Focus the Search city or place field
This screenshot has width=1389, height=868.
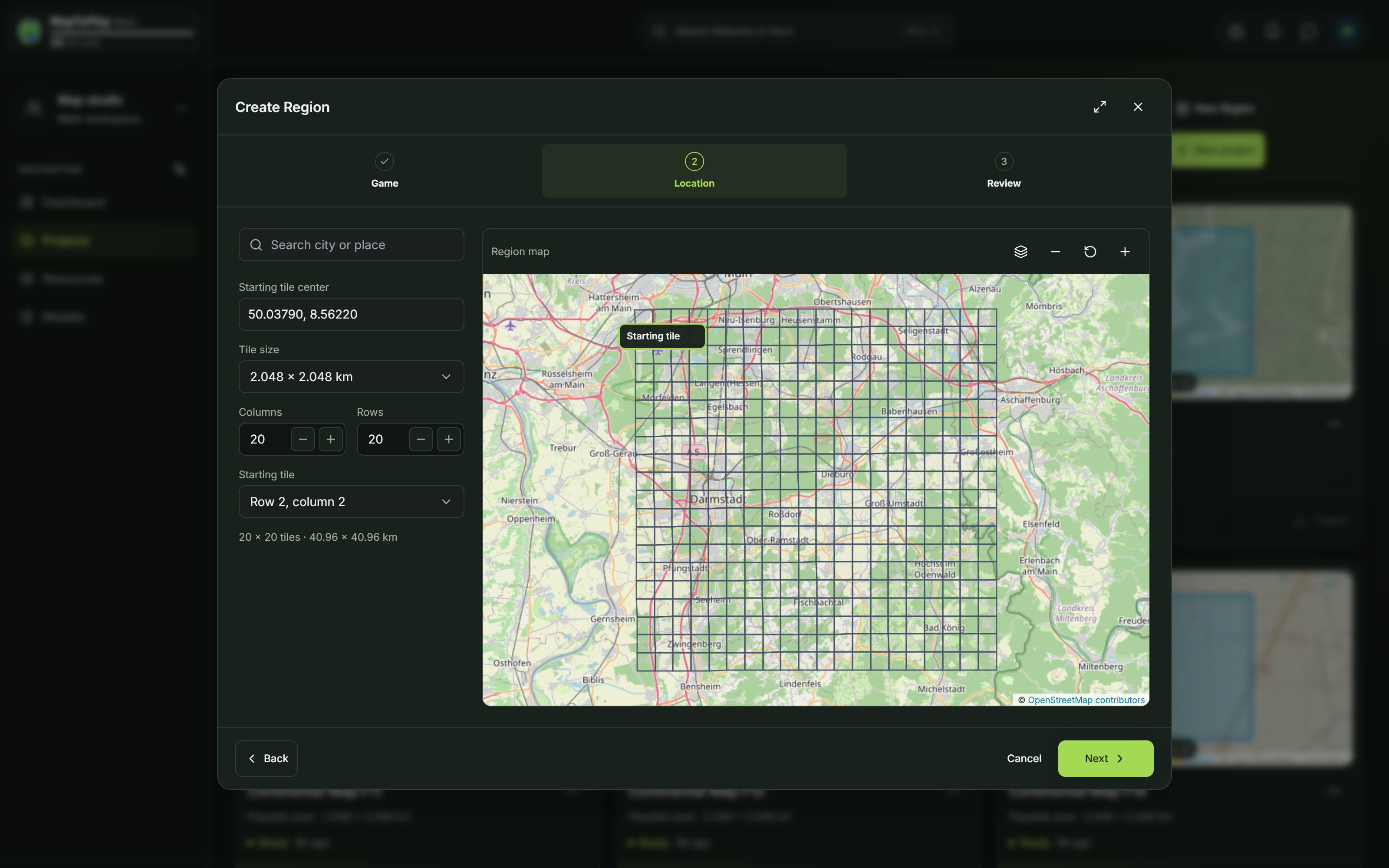pyautogui.click(x=351, y=245)
